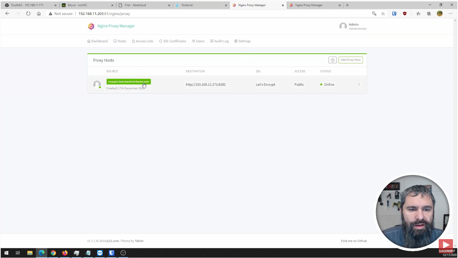Open OBS Studio from the taskbar
The width and height of the screenshot is (458, 258).
point(123,253)
